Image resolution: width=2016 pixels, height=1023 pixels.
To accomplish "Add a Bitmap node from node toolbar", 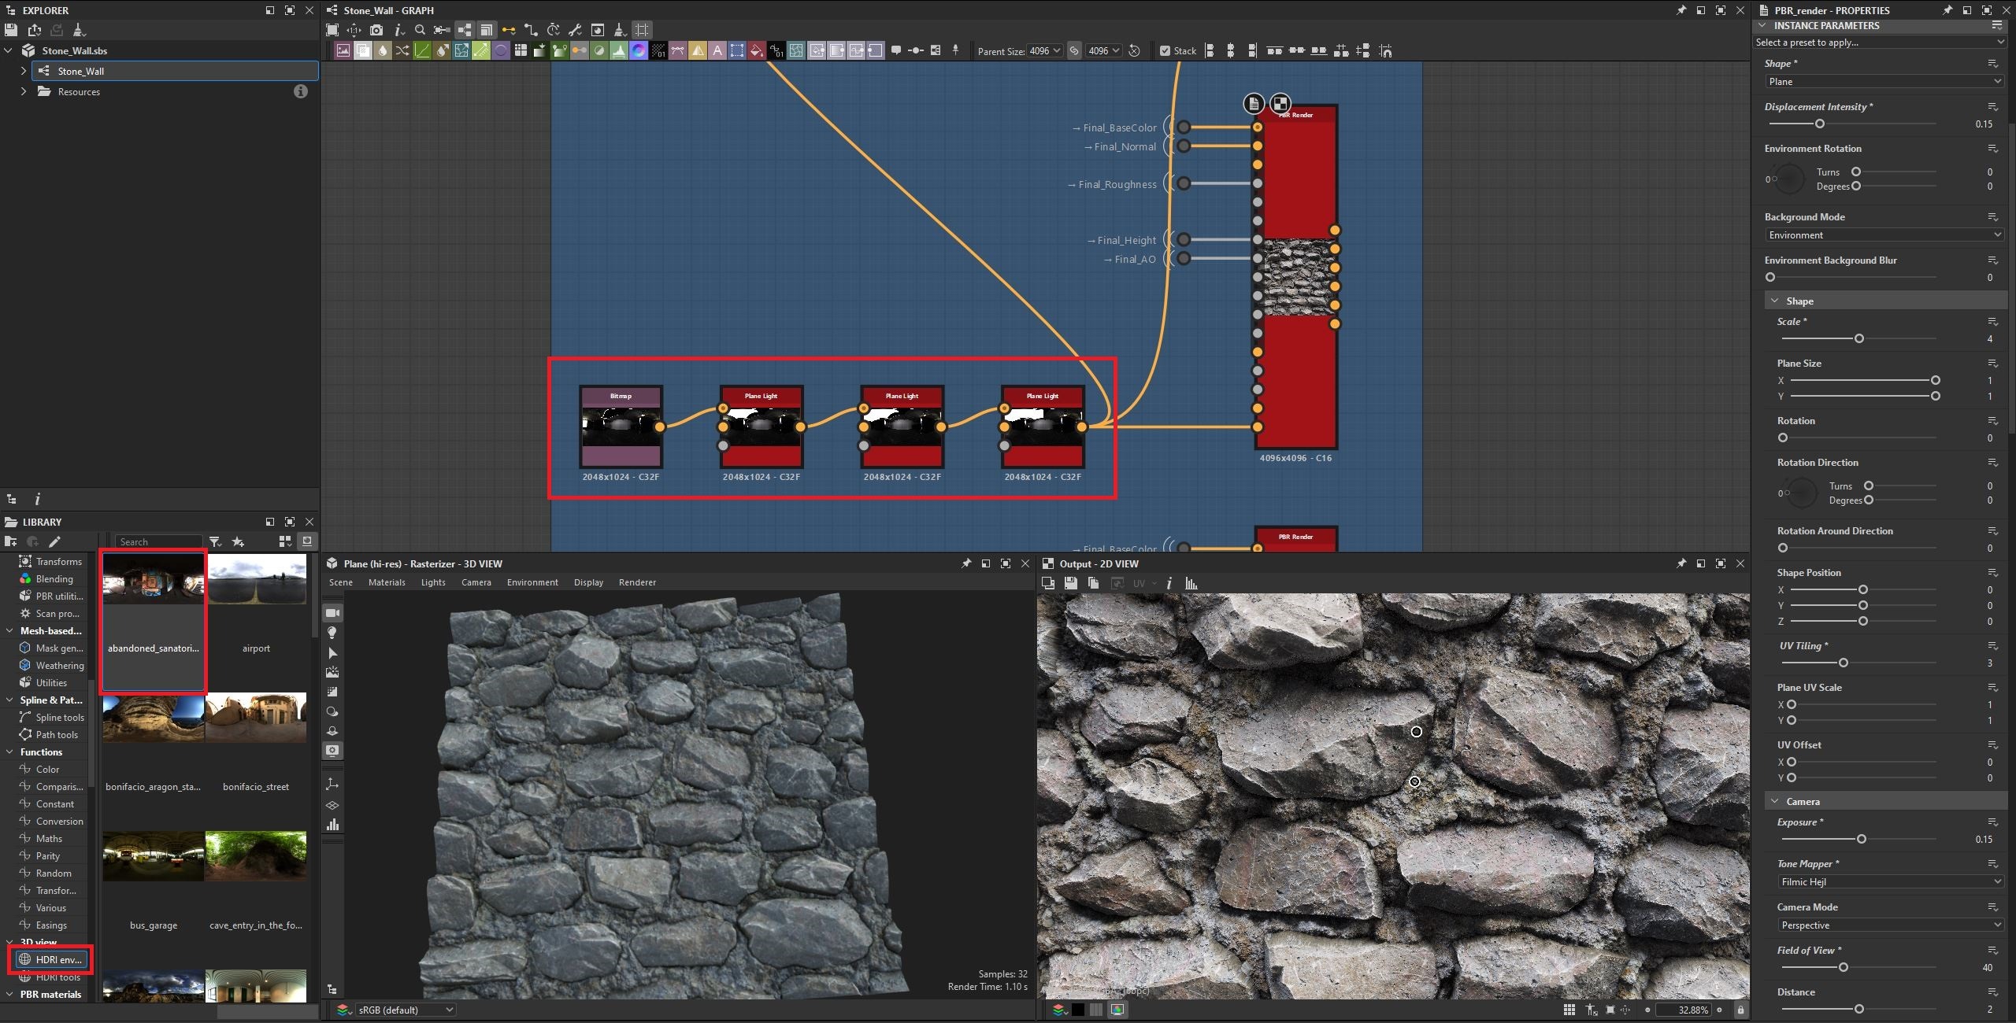I will (343, 50).
